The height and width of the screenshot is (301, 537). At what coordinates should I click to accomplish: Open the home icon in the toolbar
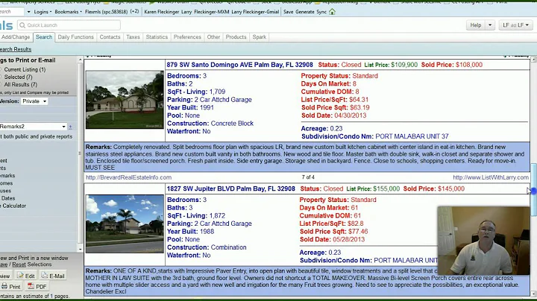pos(332,12)
